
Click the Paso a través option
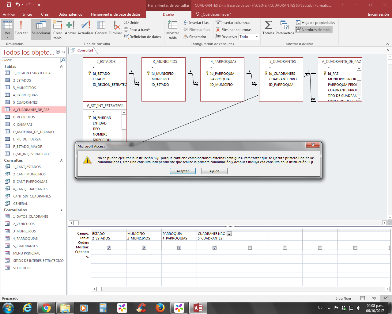point(137,30)
